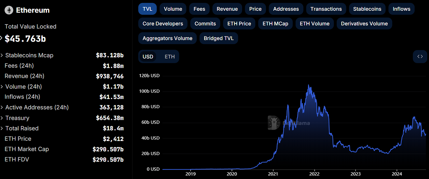Click the 2020 axis year label
Image resolution: width=429 pixels, height=179 pixels.
pos(232,174)
